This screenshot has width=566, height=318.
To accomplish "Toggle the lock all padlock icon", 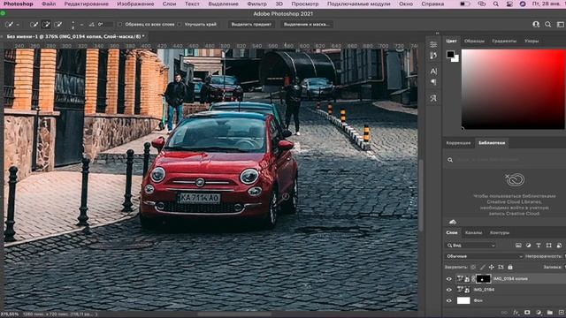I will [510, 267].
